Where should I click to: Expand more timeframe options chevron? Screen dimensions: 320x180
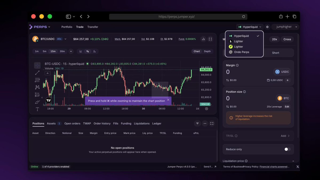click(71, 51)
